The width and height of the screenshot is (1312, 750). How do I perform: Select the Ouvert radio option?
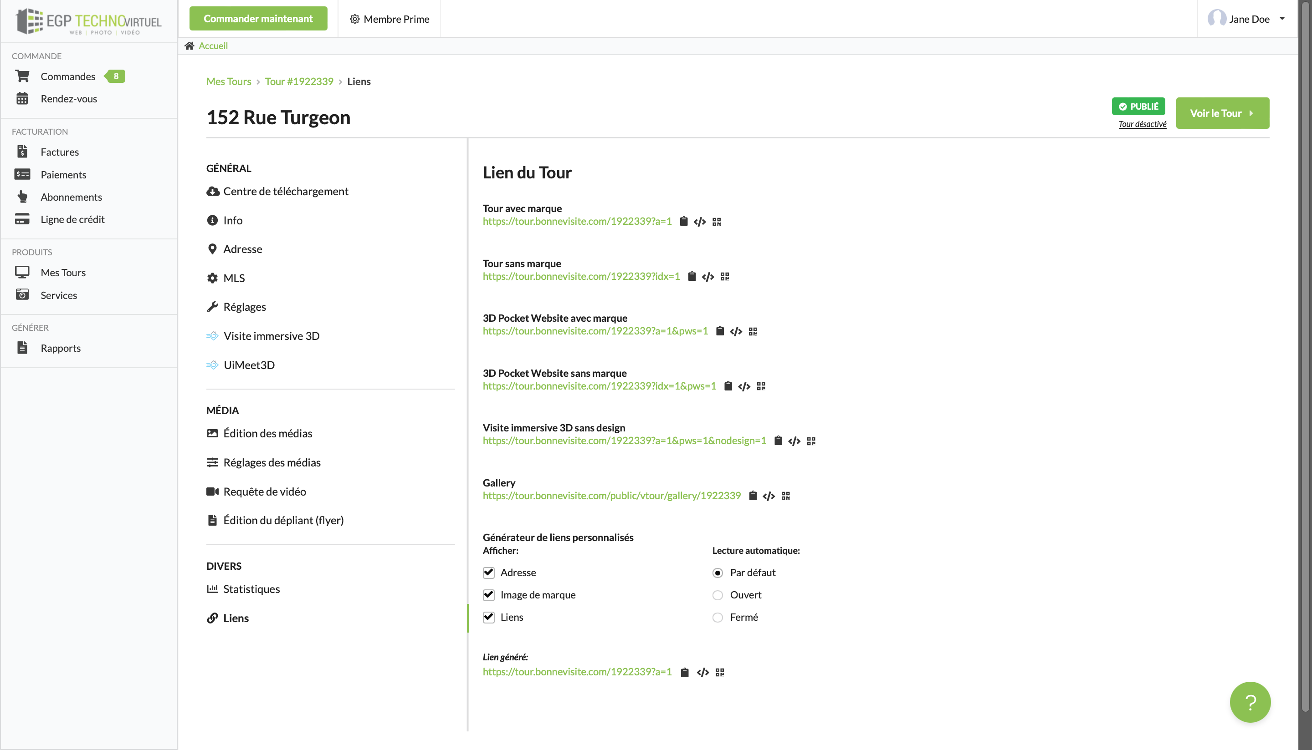717,595
